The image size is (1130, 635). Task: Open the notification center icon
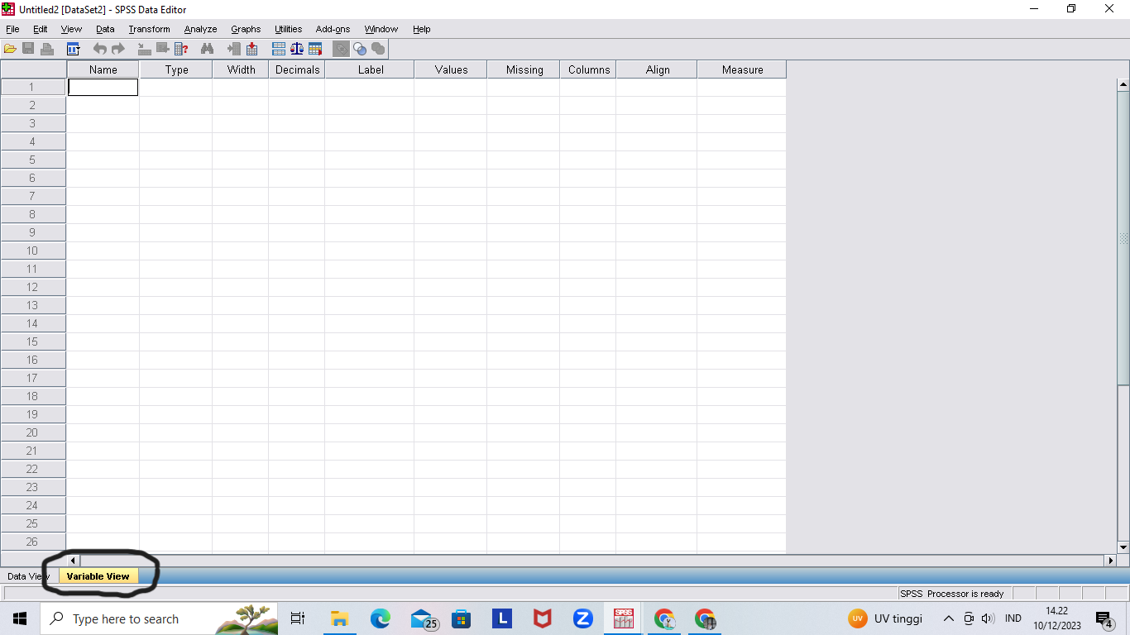point(1104,618)
